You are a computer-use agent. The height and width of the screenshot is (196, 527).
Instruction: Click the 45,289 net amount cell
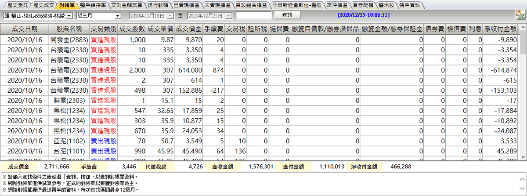(500, 150)
